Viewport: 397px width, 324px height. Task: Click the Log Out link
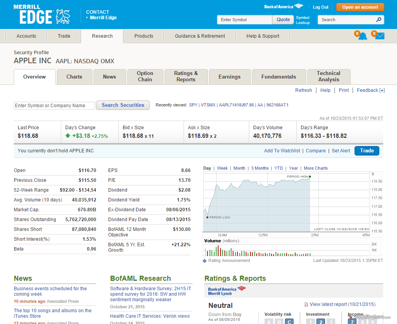pos(320,7)
